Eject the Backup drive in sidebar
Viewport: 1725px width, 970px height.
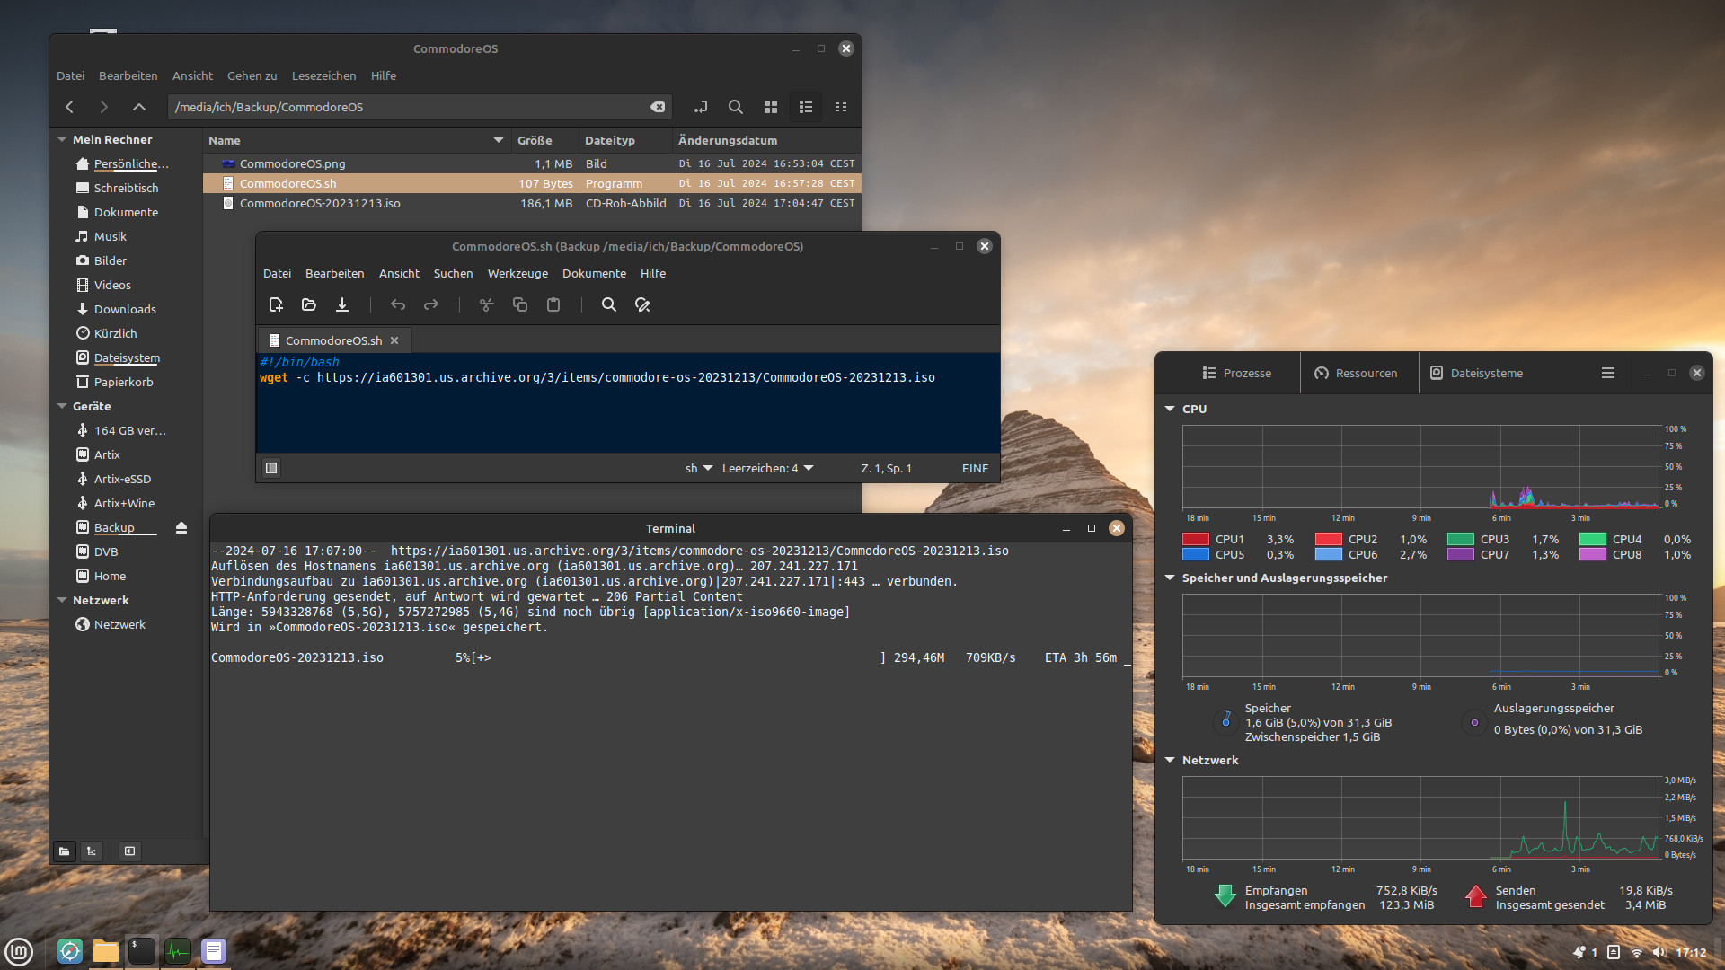click(x=181, y=528)
